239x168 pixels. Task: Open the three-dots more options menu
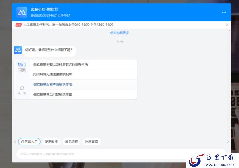224,12
